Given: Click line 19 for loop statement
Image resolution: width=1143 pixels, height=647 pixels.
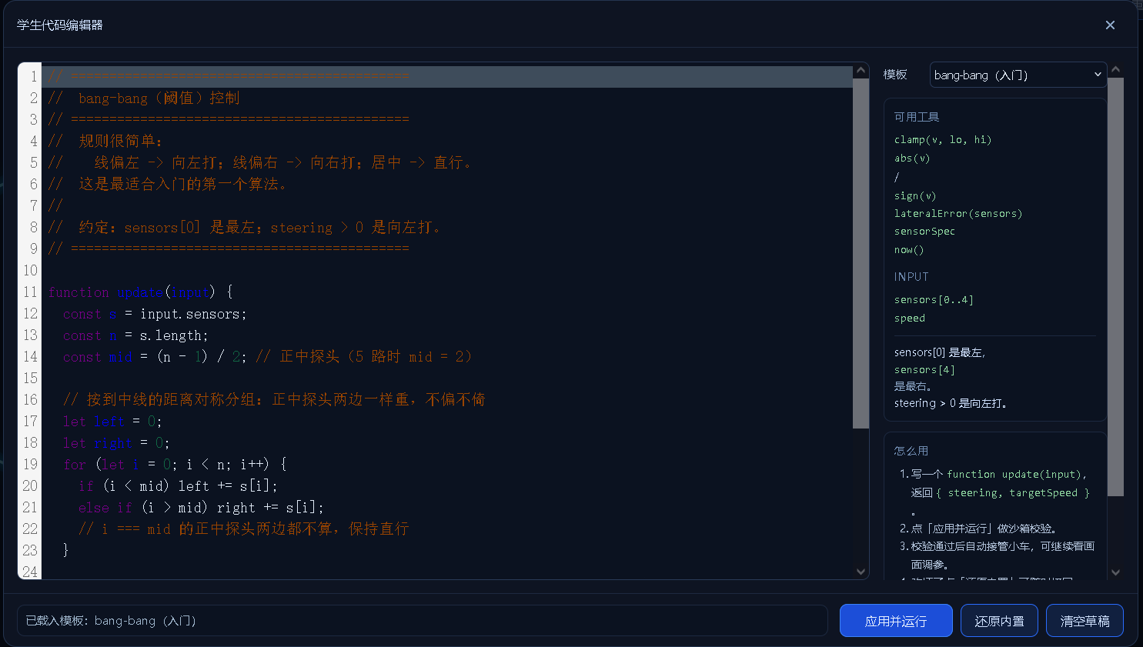Looking at the screenshot, I should point(175,465).
